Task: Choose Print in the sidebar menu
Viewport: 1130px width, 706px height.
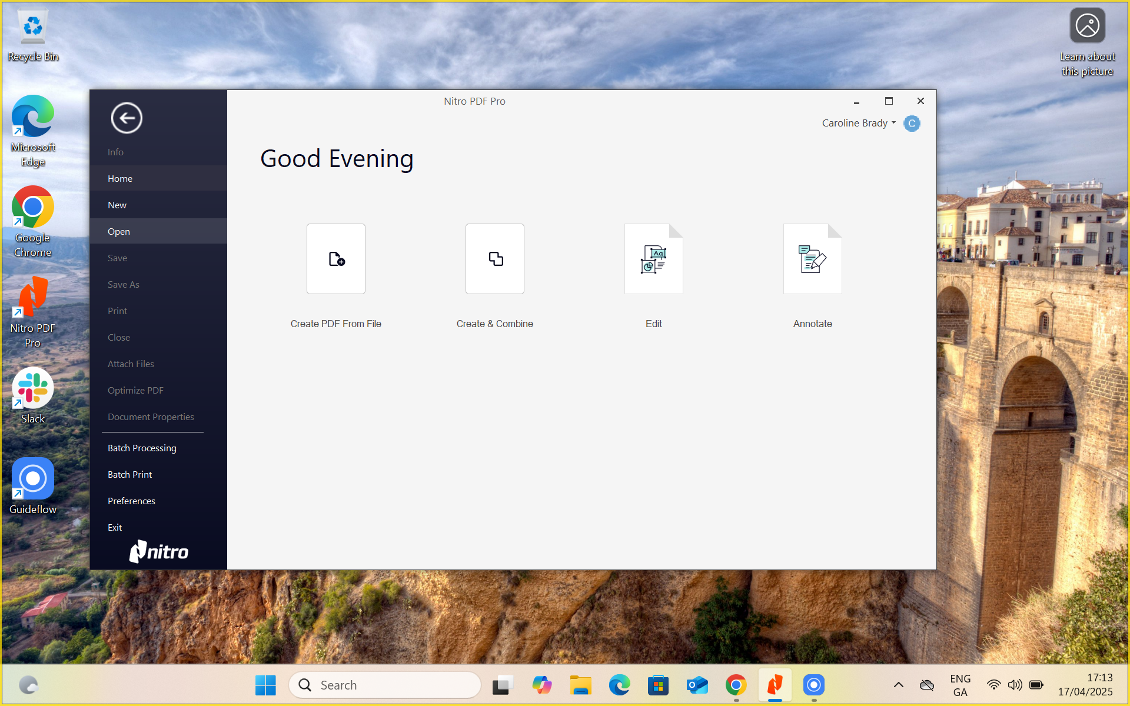Action: (x=158, y=311)
